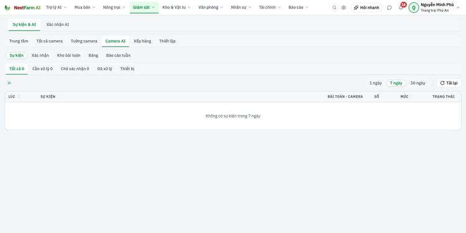Click the BÀI TOÁN · CAMERA column header
466x233 pixels.
345,96
